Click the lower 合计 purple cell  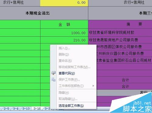(x=124, y=86)
